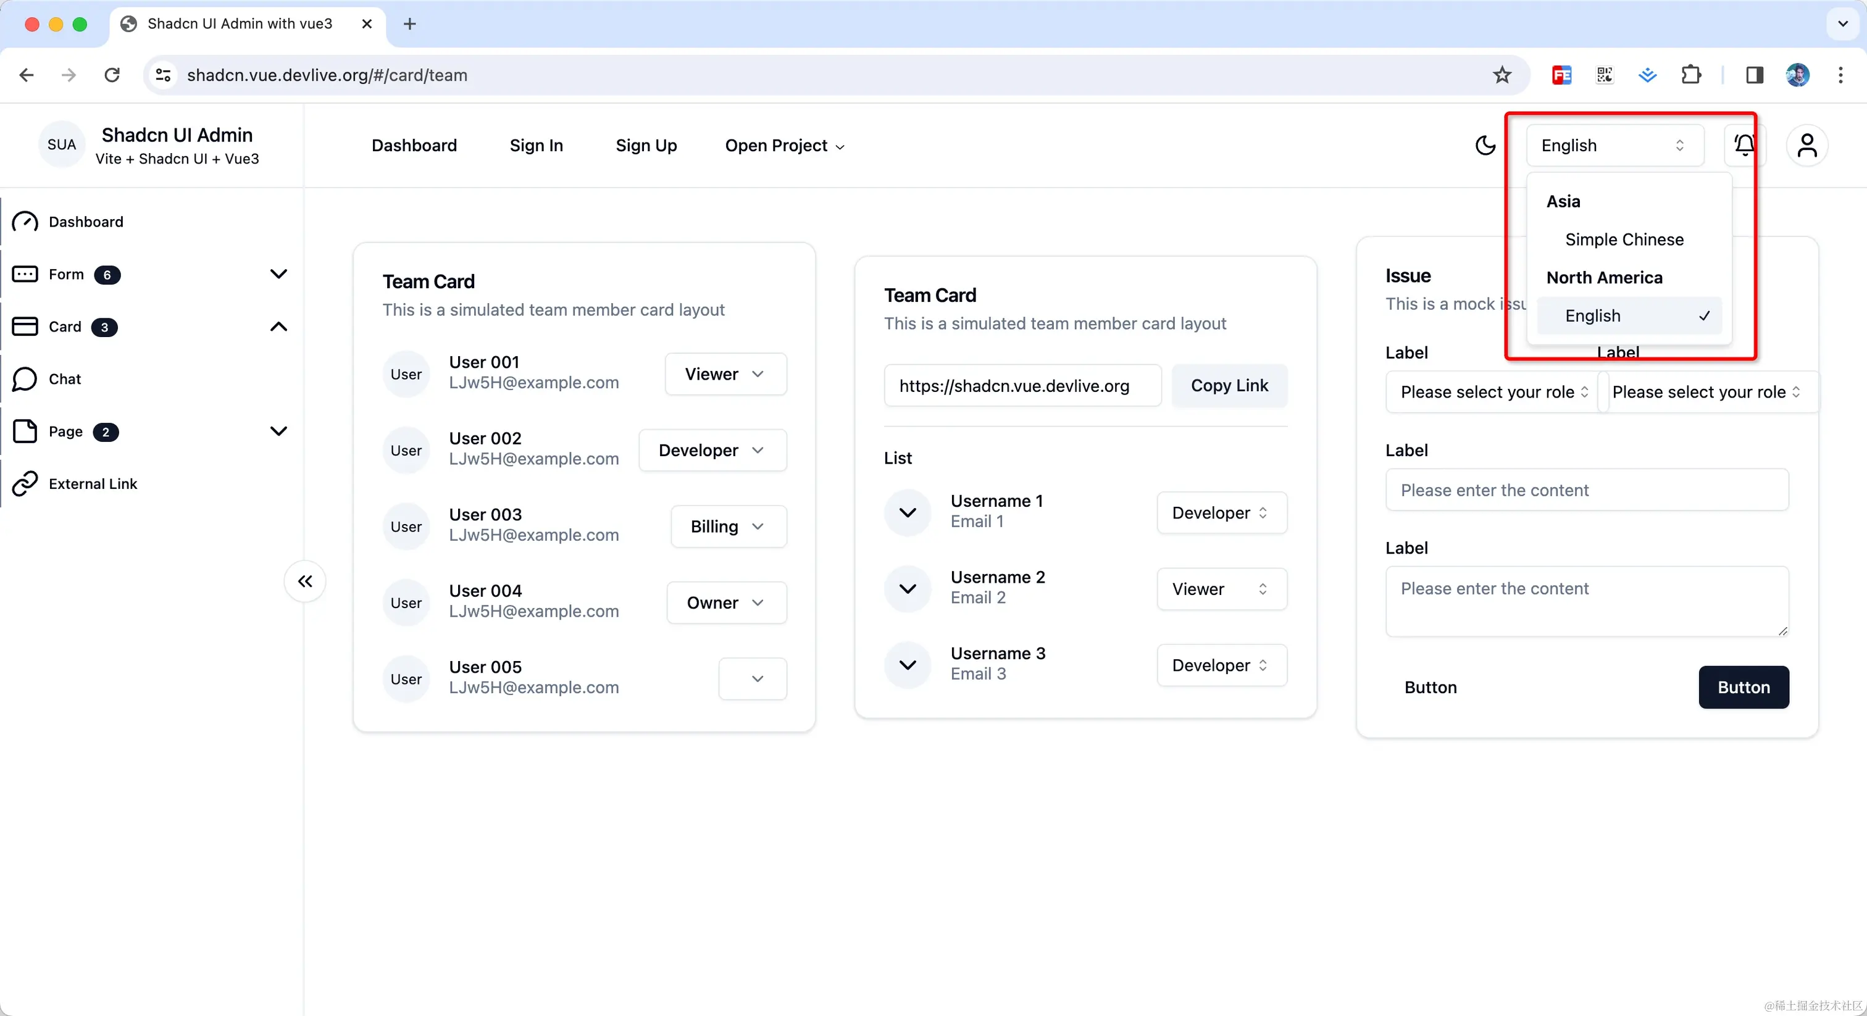This screenshot has width=1867, height=1016.
Task: Toggle dark mode moon icon
Action: pyautogui.click(x=1485, y=146)
